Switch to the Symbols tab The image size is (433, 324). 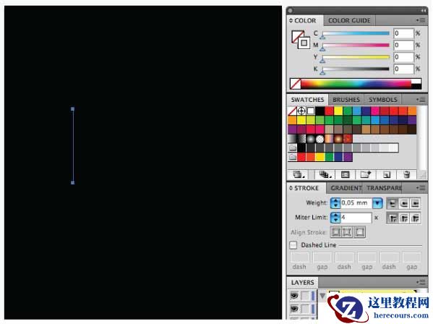[x=382, y=100]
